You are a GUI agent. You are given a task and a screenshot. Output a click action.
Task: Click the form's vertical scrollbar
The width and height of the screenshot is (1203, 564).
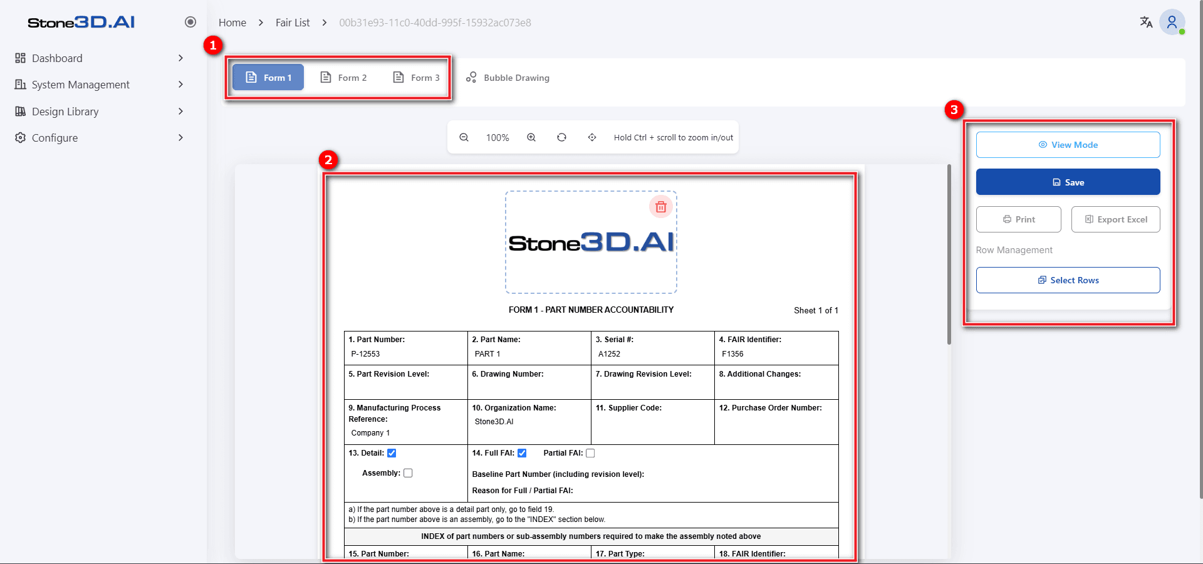coord(949,254)
